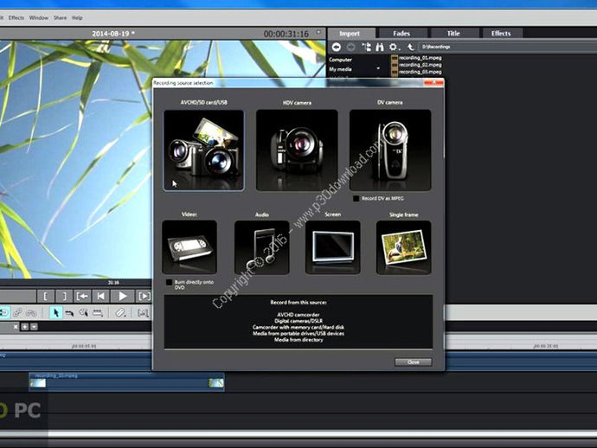Jump to range start button
597x448 pixels.
(82, 296)
